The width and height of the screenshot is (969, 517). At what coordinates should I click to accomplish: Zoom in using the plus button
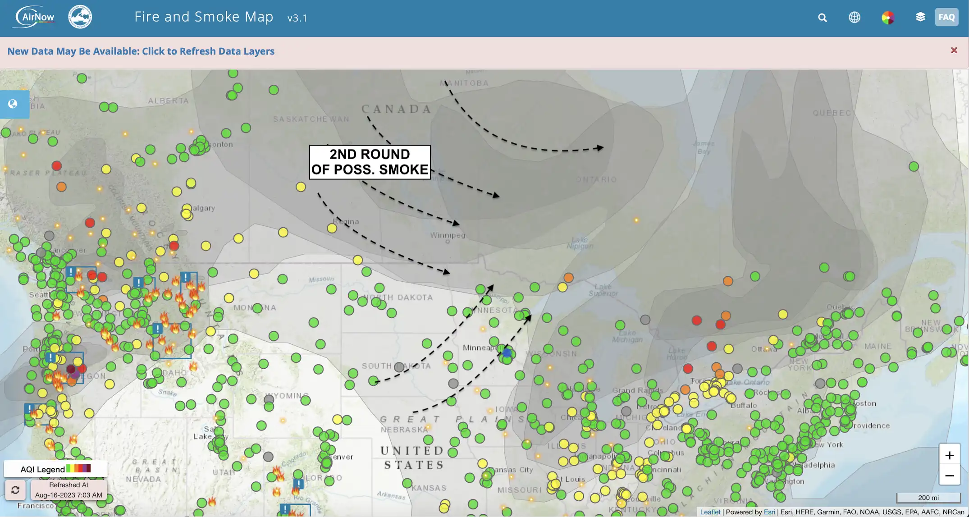pos(949,455)
